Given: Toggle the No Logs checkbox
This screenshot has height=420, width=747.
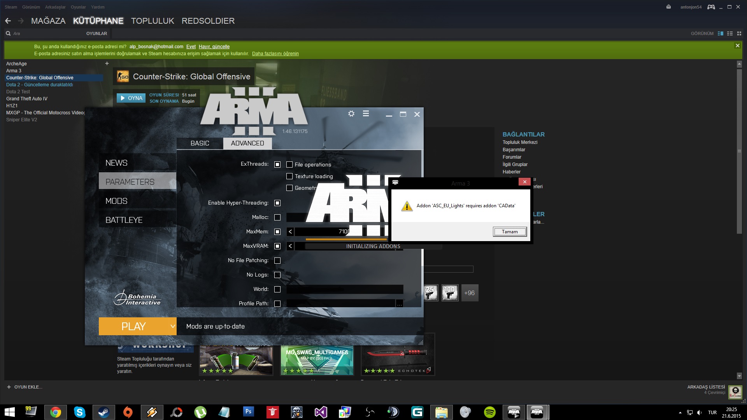Looking at the screenshot, I should (277, 275).
